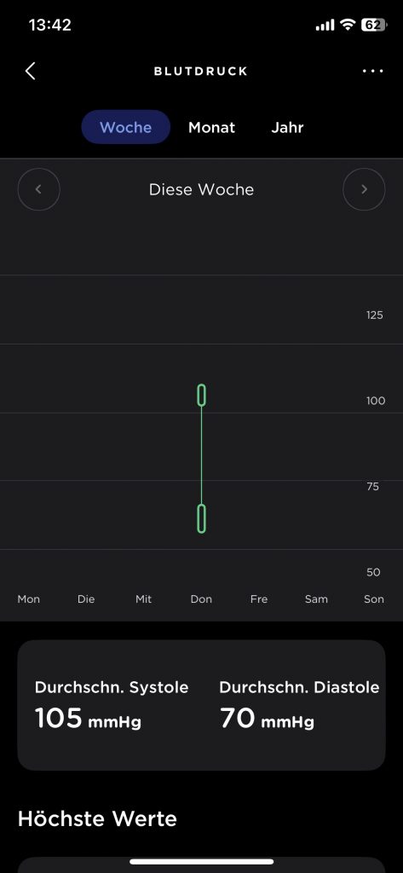
Task: Open the Durchschn. Diastole value
Action: click(x=299, y=705)
